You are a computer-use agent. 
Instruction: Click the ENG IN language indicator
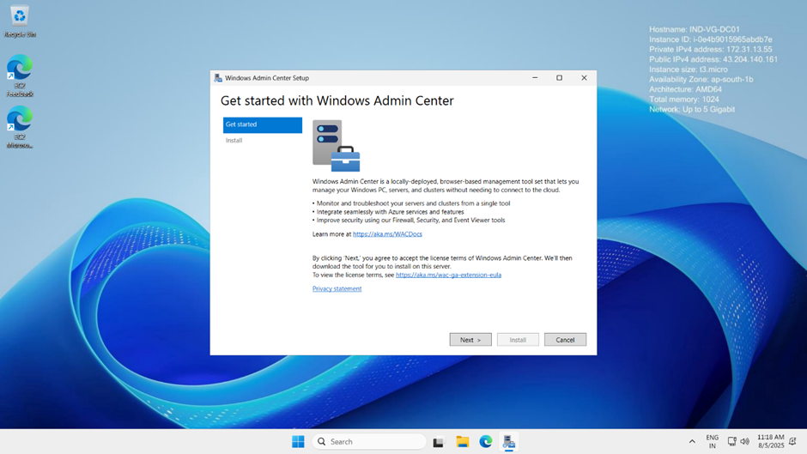click(713, 442)
